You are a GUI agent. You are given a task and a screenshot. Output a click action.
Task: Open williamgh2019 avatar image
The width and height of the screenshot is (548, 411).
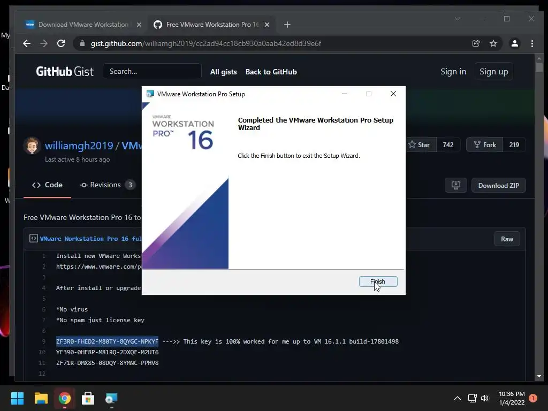click(x=32, y=146)
